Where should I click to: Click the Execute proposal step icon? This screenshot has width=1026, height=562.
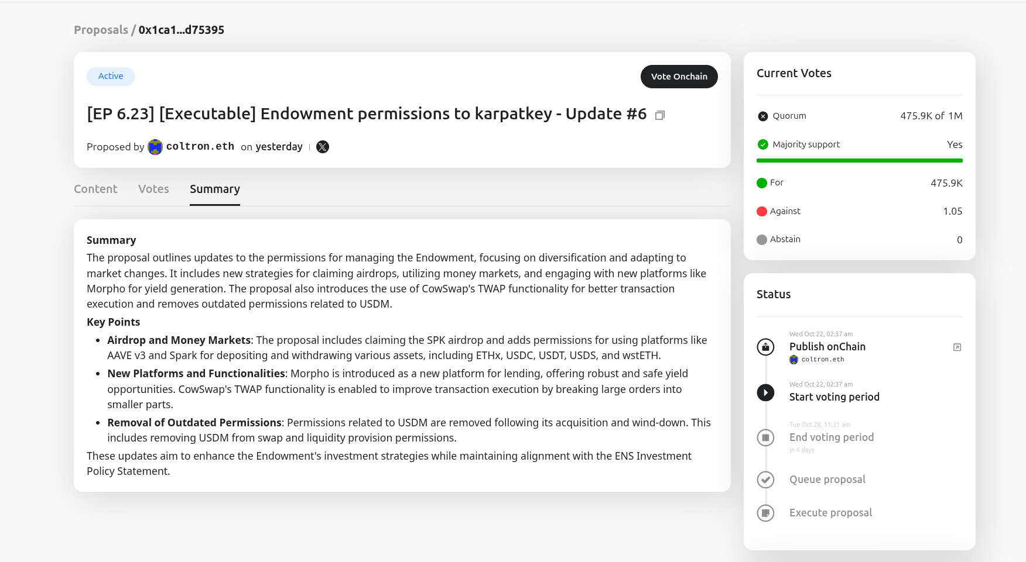[x=765, y=513]
